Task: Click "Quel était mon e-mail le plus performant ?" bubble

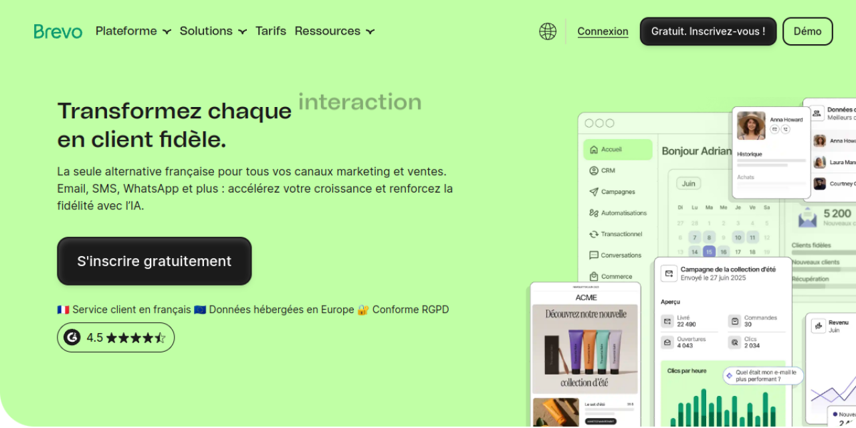Action: [763, 376]
